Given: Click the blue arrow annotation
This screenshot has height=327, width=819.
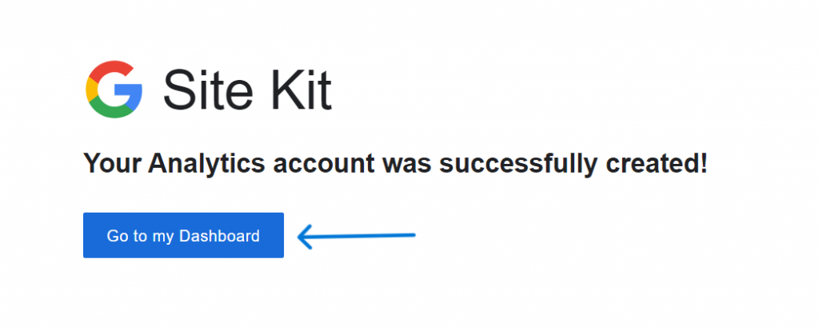Looking at the screenshot, I should [356, 236].
